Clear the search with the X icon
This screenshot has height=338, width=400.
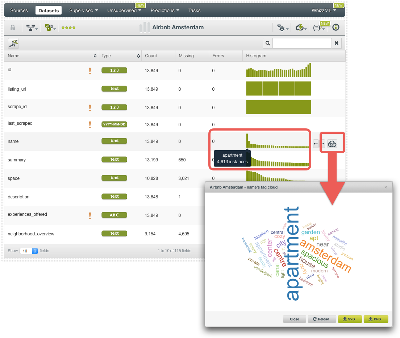pyautogui.click(x=337, y=43)
